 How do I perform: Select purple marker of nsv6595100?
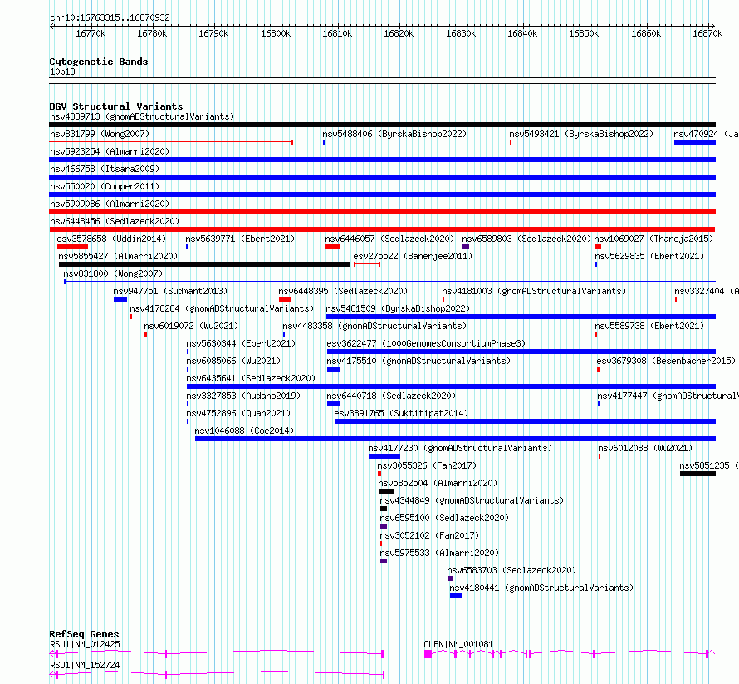tap(384, 526)
